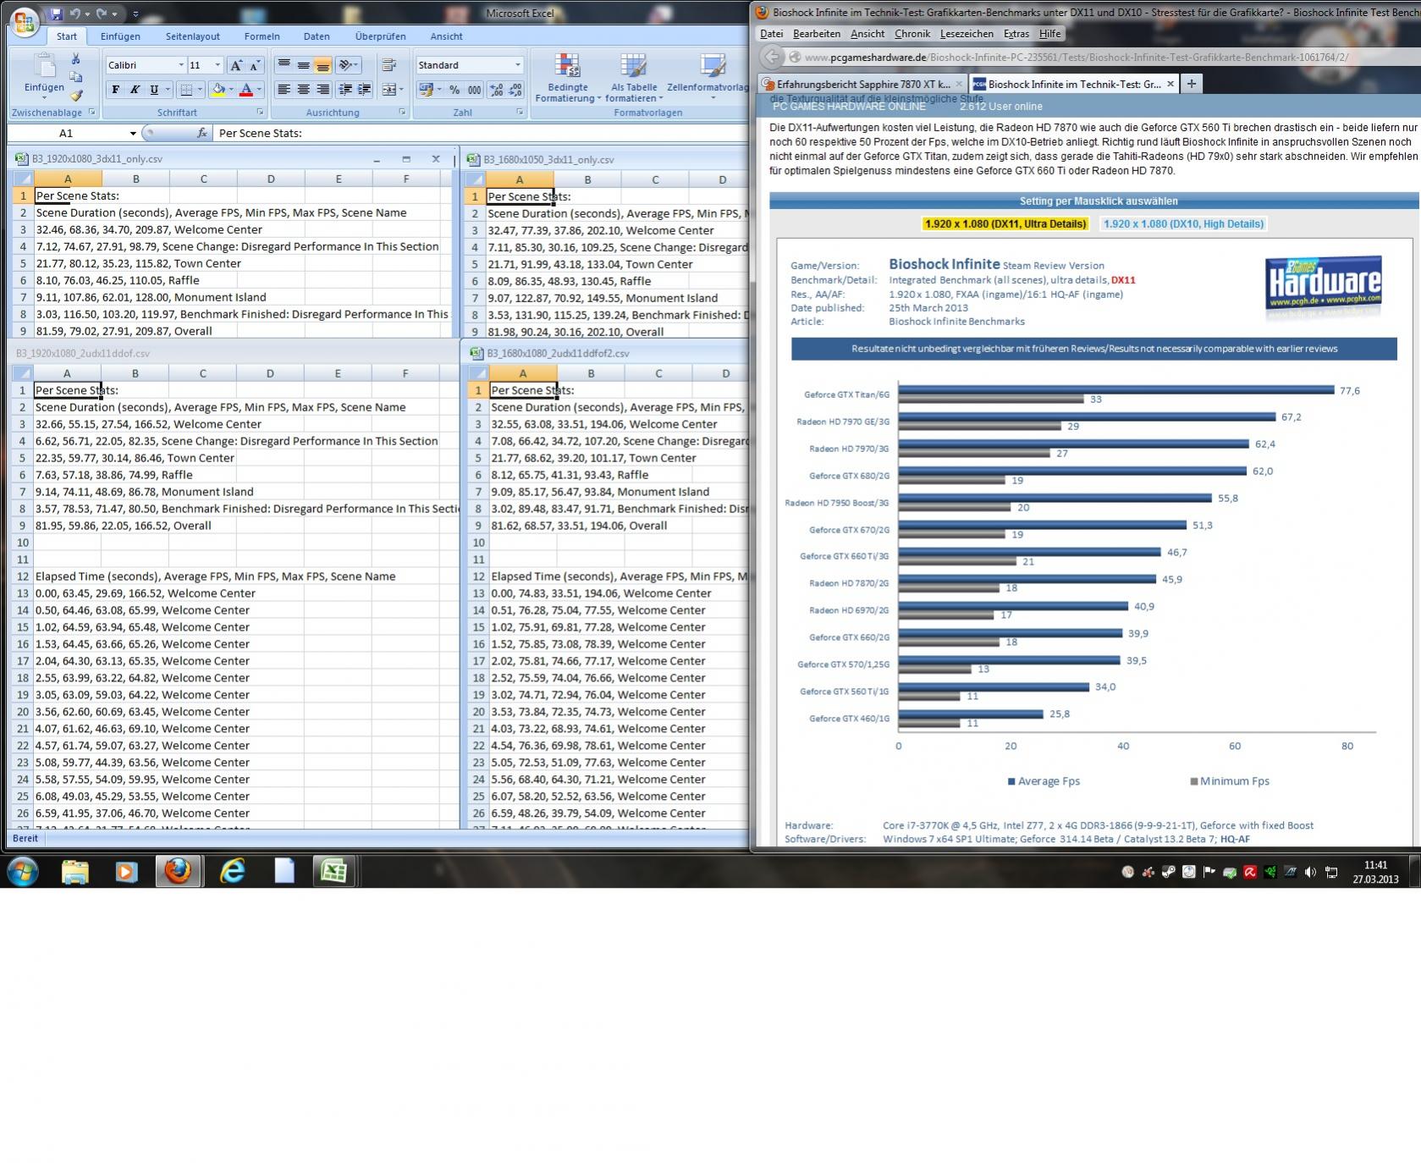Select 1.920 x 1.080 (DX10, High Details) setting

point(1183,223)
